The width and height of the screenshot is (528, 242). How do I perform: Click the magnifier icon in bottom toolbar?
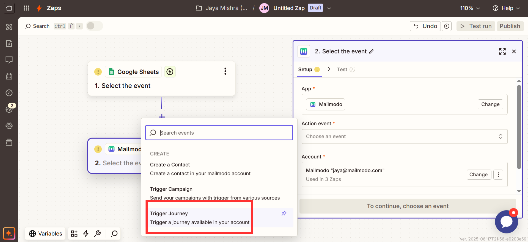(114, 233)
